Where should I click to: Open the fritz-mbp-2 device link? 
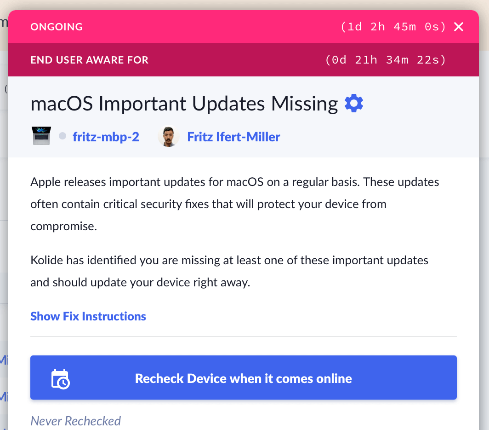[106, 137]
